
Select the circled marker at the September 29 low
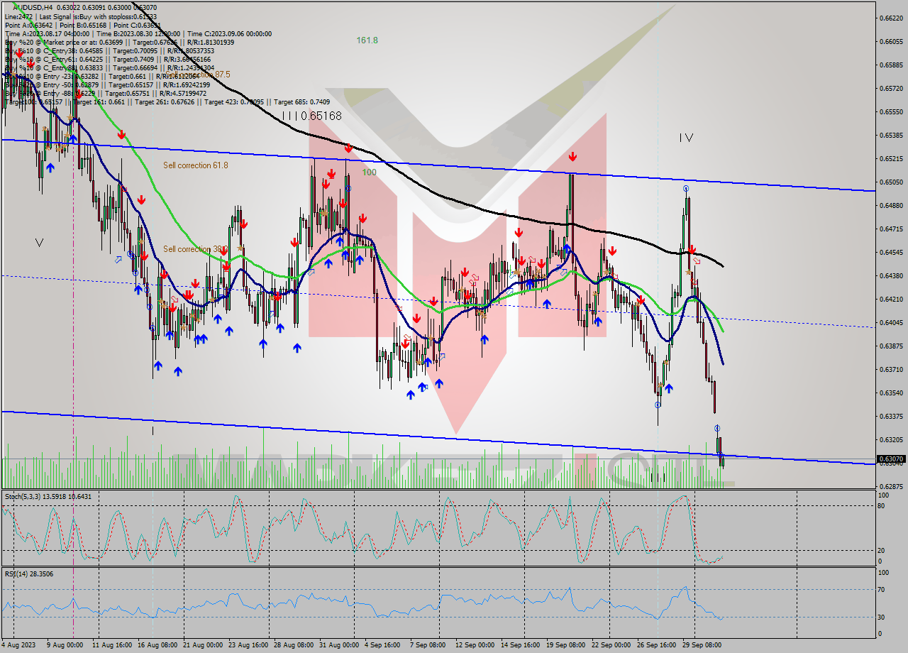point(716,428)
